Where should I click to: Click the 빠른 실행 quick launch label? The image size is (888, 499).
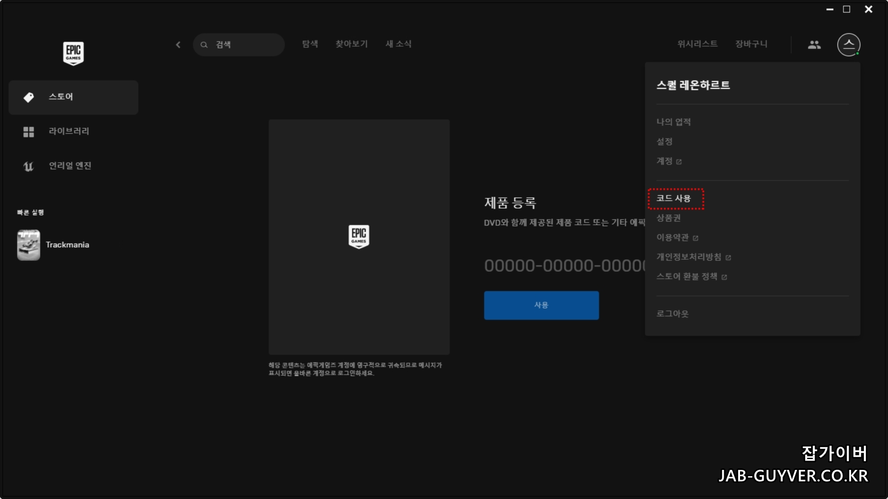[x=31, y=213]
